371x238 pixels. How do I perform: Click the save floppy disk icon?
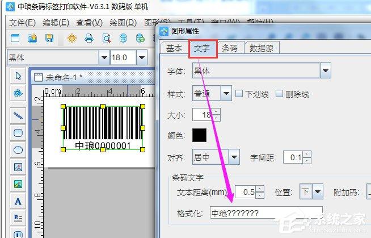(49, 39)
